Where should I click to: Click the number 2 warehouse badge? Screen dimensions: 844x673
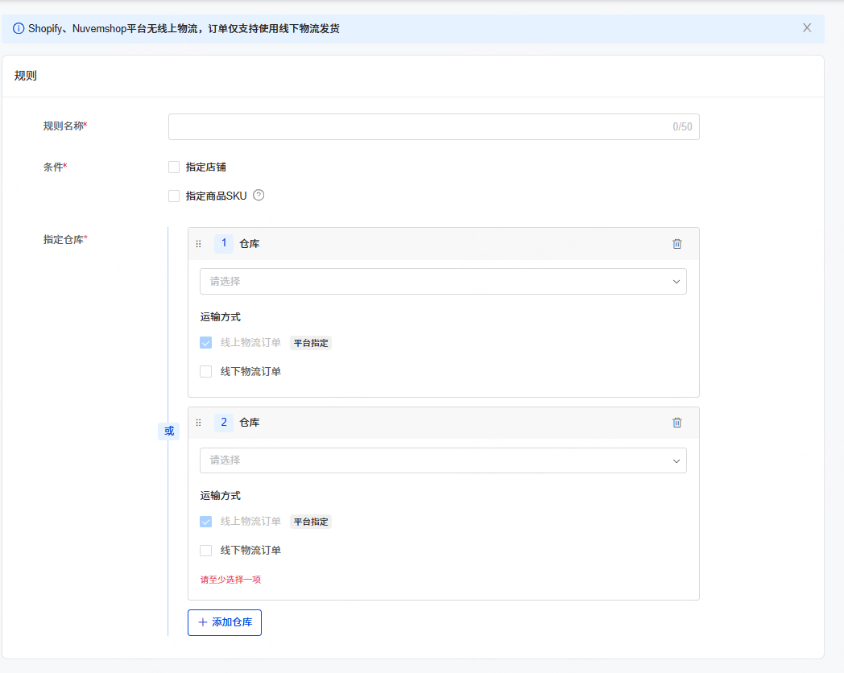point(224,423)
